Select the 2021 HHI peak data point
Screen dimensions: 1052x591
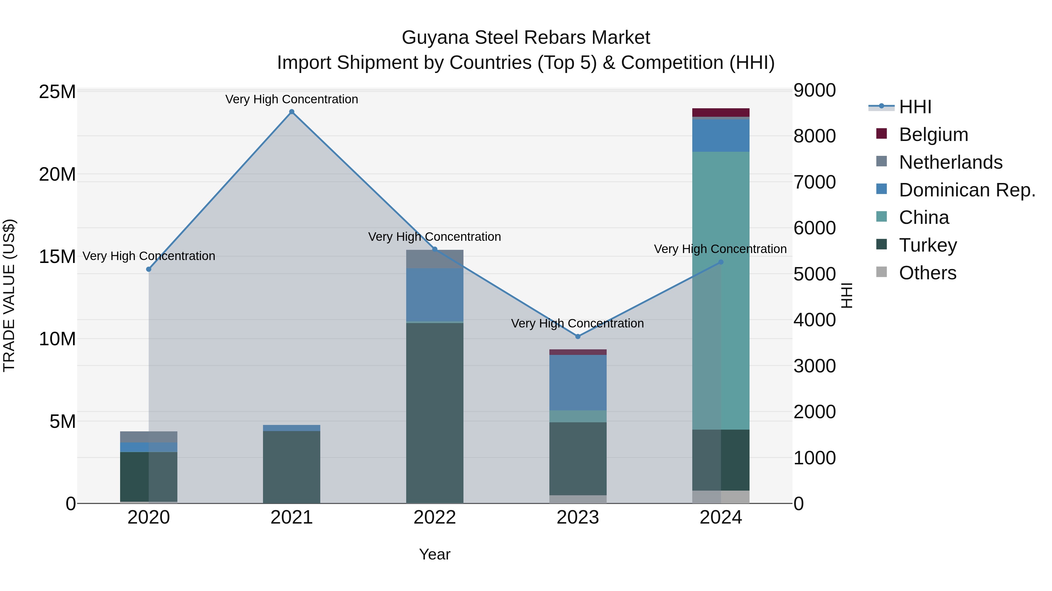(292, 112)
